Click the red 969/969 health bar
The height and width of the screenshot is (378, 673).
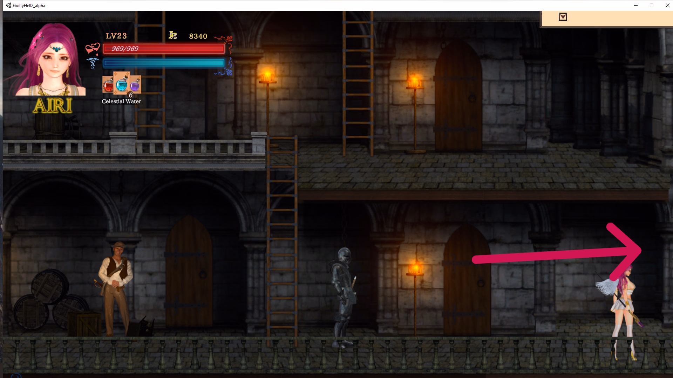point(164,49)
